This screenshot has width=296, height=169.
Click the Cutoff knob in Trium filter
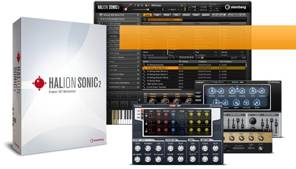pos(137,149)
